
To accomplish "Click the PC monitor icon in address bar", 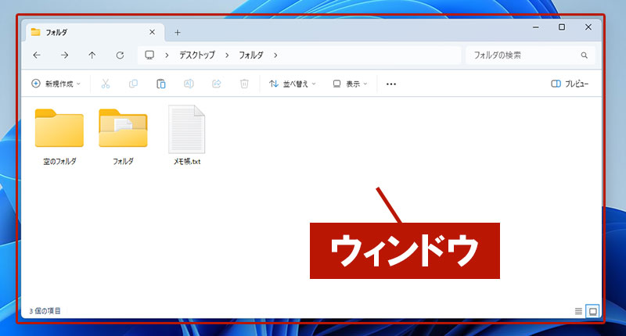I will click(149, 55).
